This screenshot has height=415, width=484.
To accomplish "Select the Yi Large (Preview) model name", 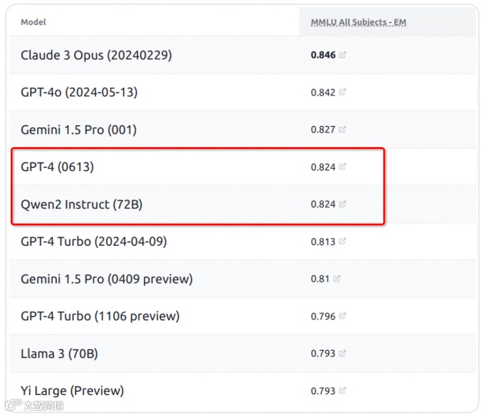I will pos(72,391).
